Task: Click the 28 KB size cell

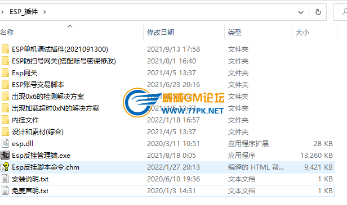Action: (x=323, y=143)
